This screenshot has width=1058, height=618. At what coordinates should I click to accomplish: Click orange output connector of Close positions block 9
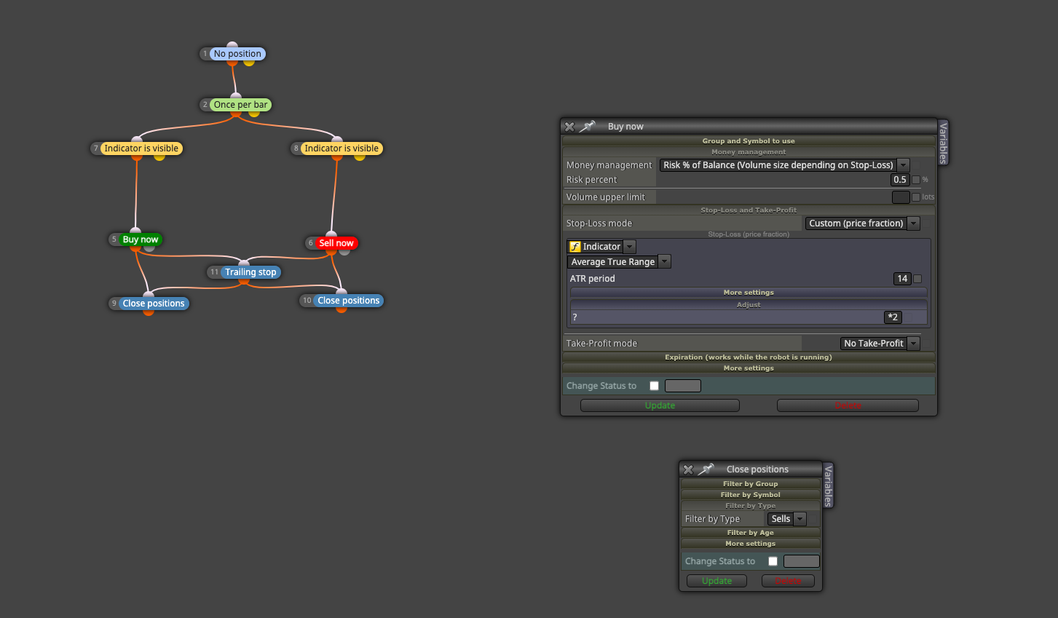click(x=149, y=312)
